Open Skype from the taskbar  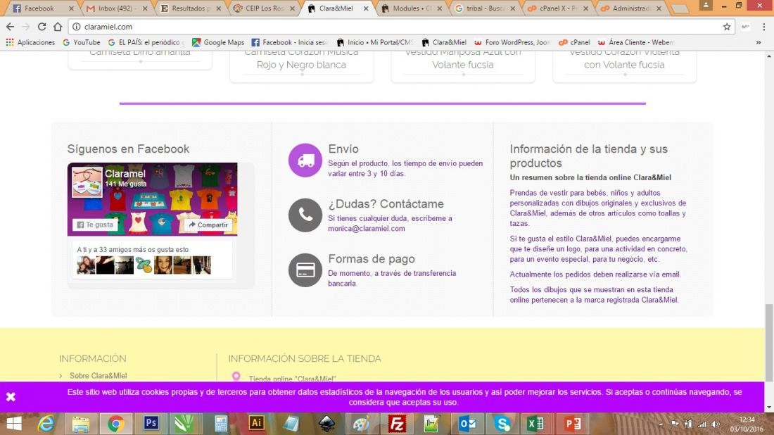pos(502,424)
